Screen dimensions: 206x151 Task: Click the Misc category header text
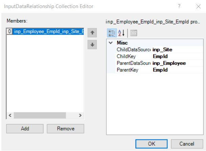click(x=122, y=43)
